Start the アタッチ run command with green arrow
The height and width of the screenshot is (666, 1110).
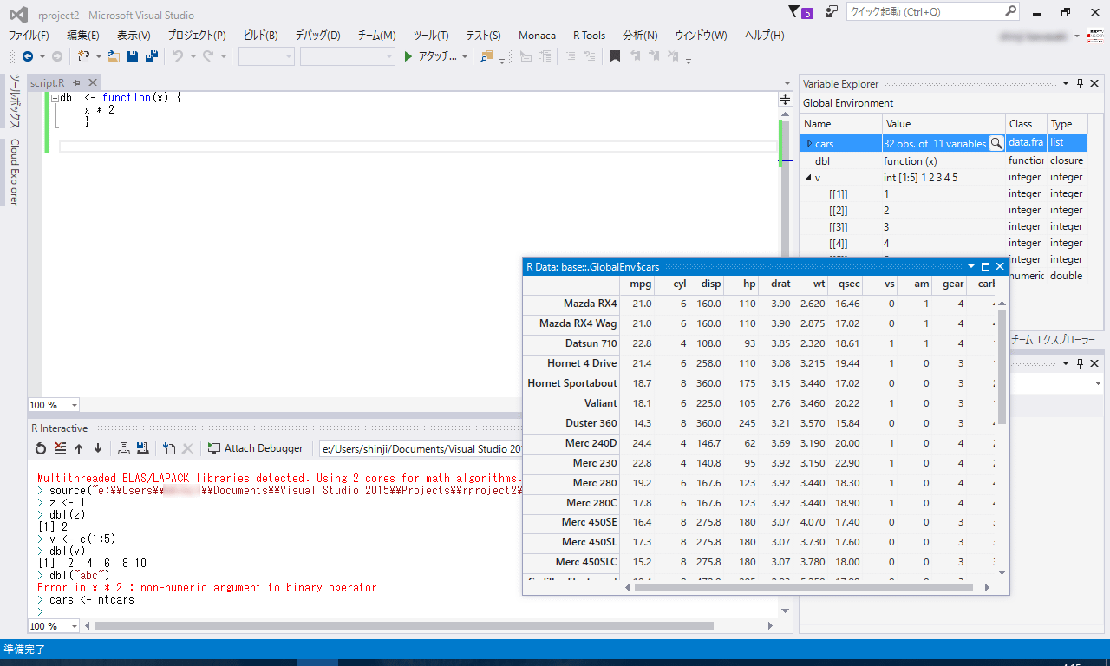[x=407, y=56]
